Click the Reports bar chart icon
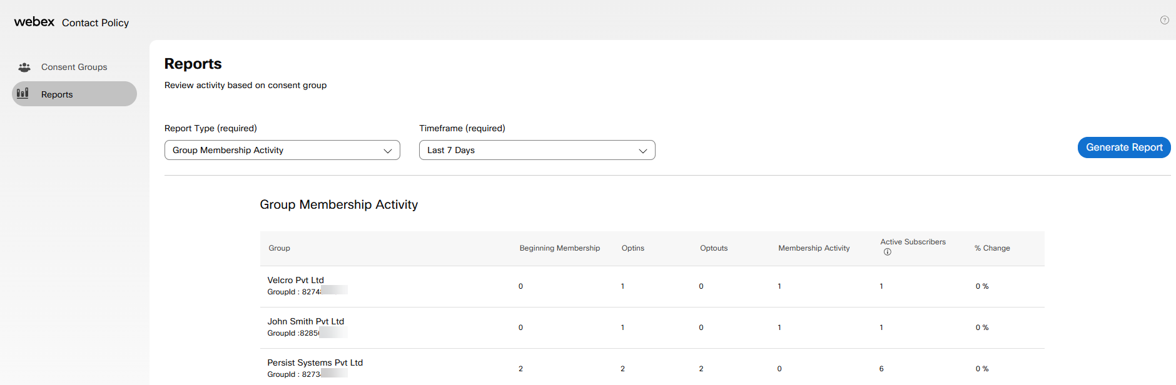 [23, 93]
